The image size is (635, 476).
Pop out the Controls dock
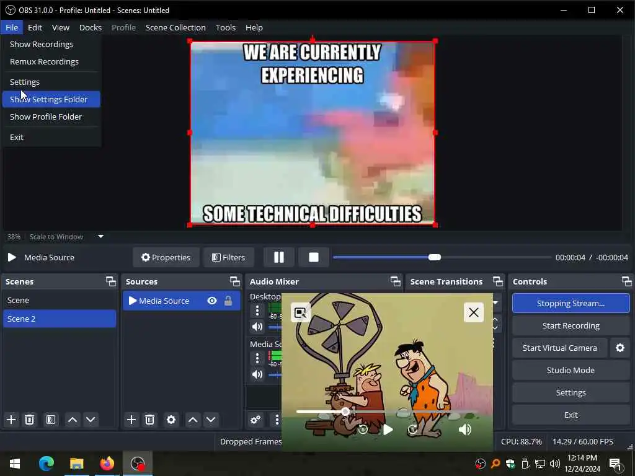[626, 281]
